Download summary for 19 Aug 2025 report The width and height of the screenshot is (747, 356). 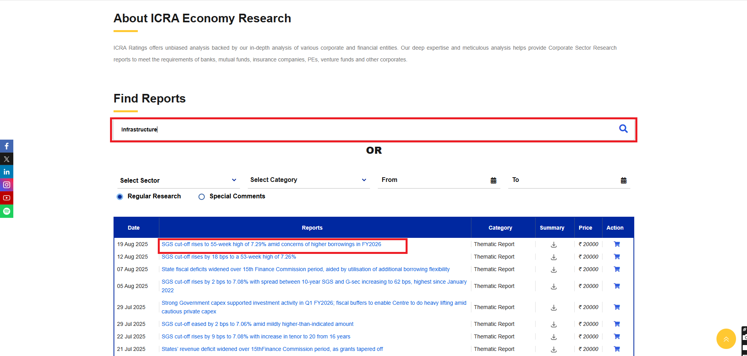click(554, 245)
